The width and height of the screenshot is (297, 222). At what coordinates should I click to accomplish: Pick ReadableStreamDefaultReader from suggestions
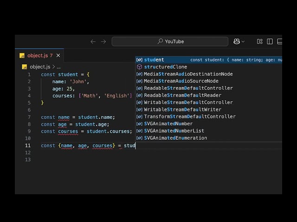click(209, 95)
